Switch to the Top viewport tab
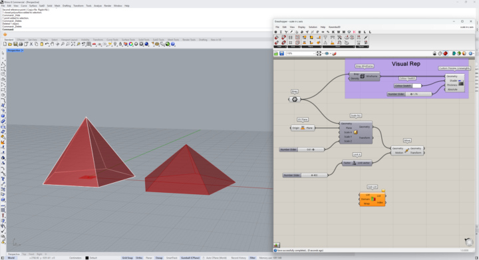Image resolution: width=479 pixels, height=260 pixels. coord(24,254)
